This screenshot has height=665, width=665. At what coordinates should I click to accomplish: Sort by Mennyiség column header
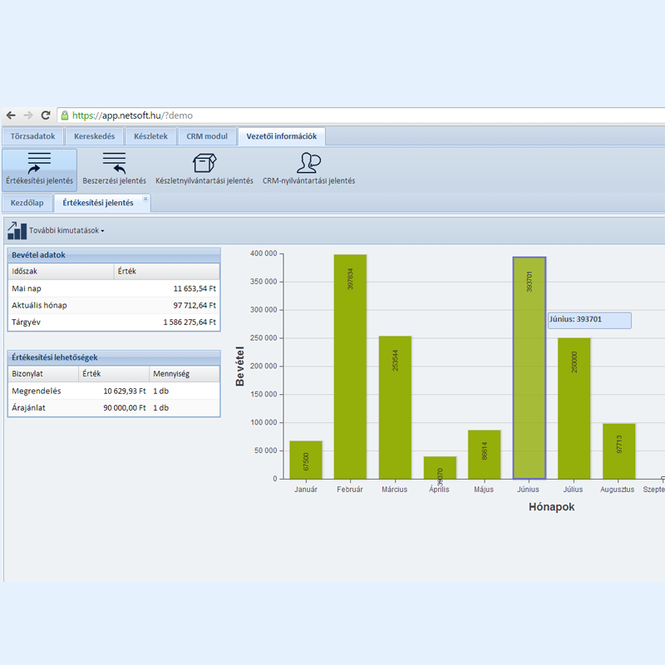point(184,374)
